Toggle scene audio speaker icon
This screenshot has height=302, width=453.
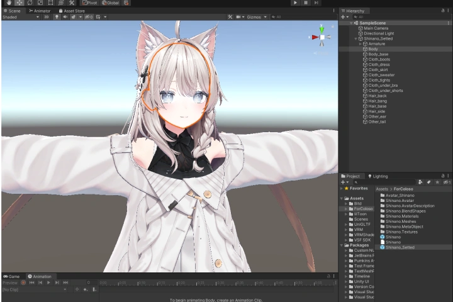click(65, 17)
